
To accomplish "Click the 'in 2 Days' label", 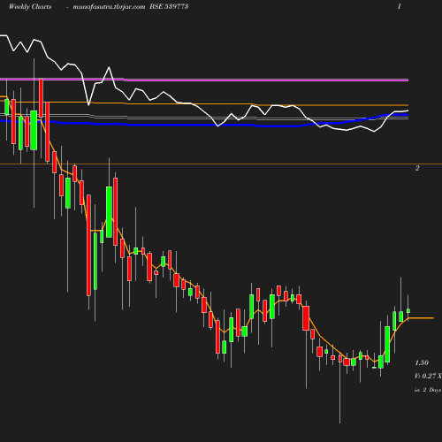I will click(x=428, y=390).
